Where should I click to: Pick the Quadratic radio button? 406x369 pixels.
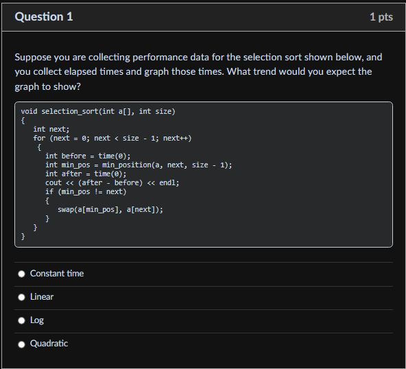[x=21, y=344]
